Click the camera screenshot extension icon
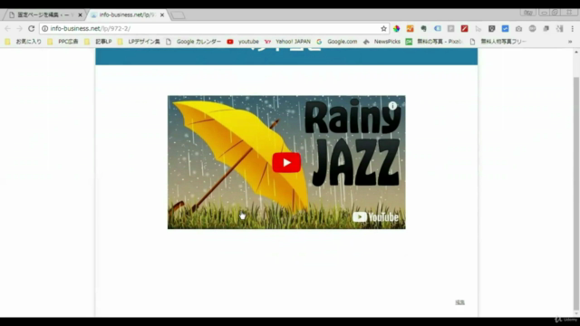The width and height of the screenshot is (580, 326). point(518,28)
